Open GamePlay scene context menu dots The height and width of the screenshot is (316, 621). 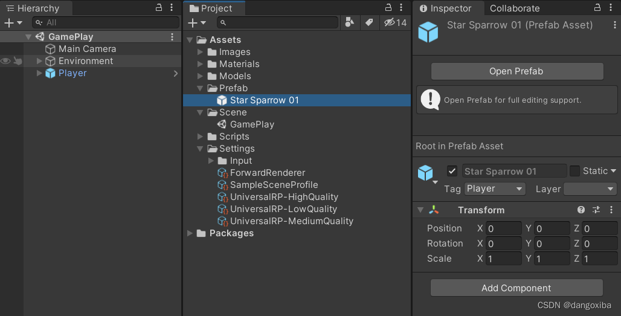click(172, 37)
